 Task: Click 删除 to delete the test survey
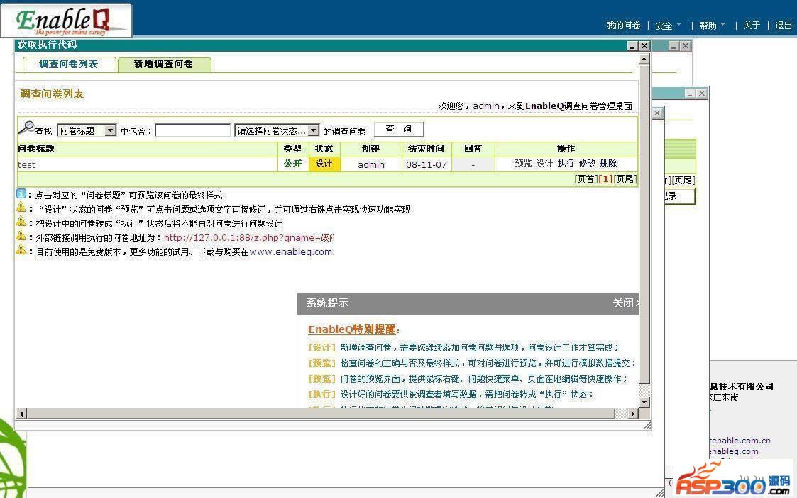point(608,164)
